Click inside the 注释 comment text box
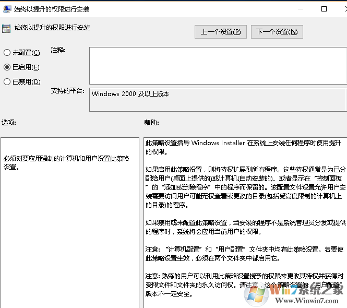This screenshot has height=308, width=347. pyautogui.click(x=218, y=65)
